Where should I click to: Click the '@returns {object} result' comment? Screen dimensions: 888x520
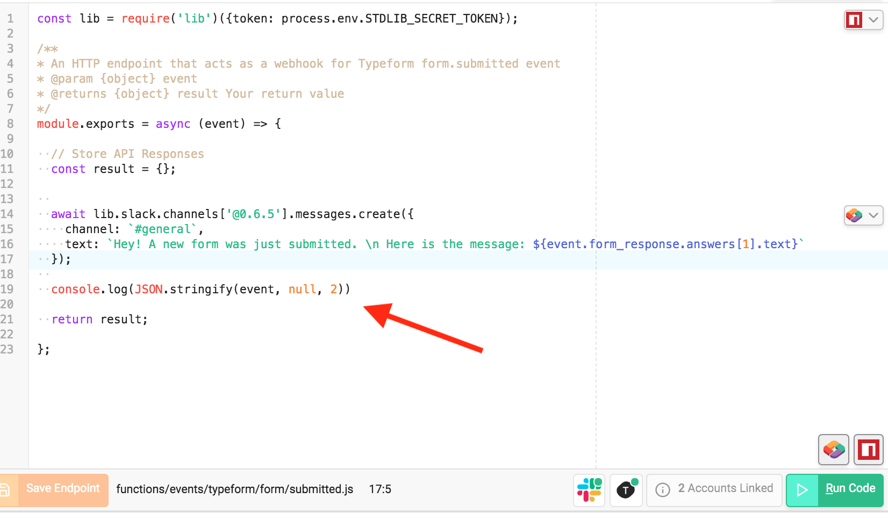134,93
